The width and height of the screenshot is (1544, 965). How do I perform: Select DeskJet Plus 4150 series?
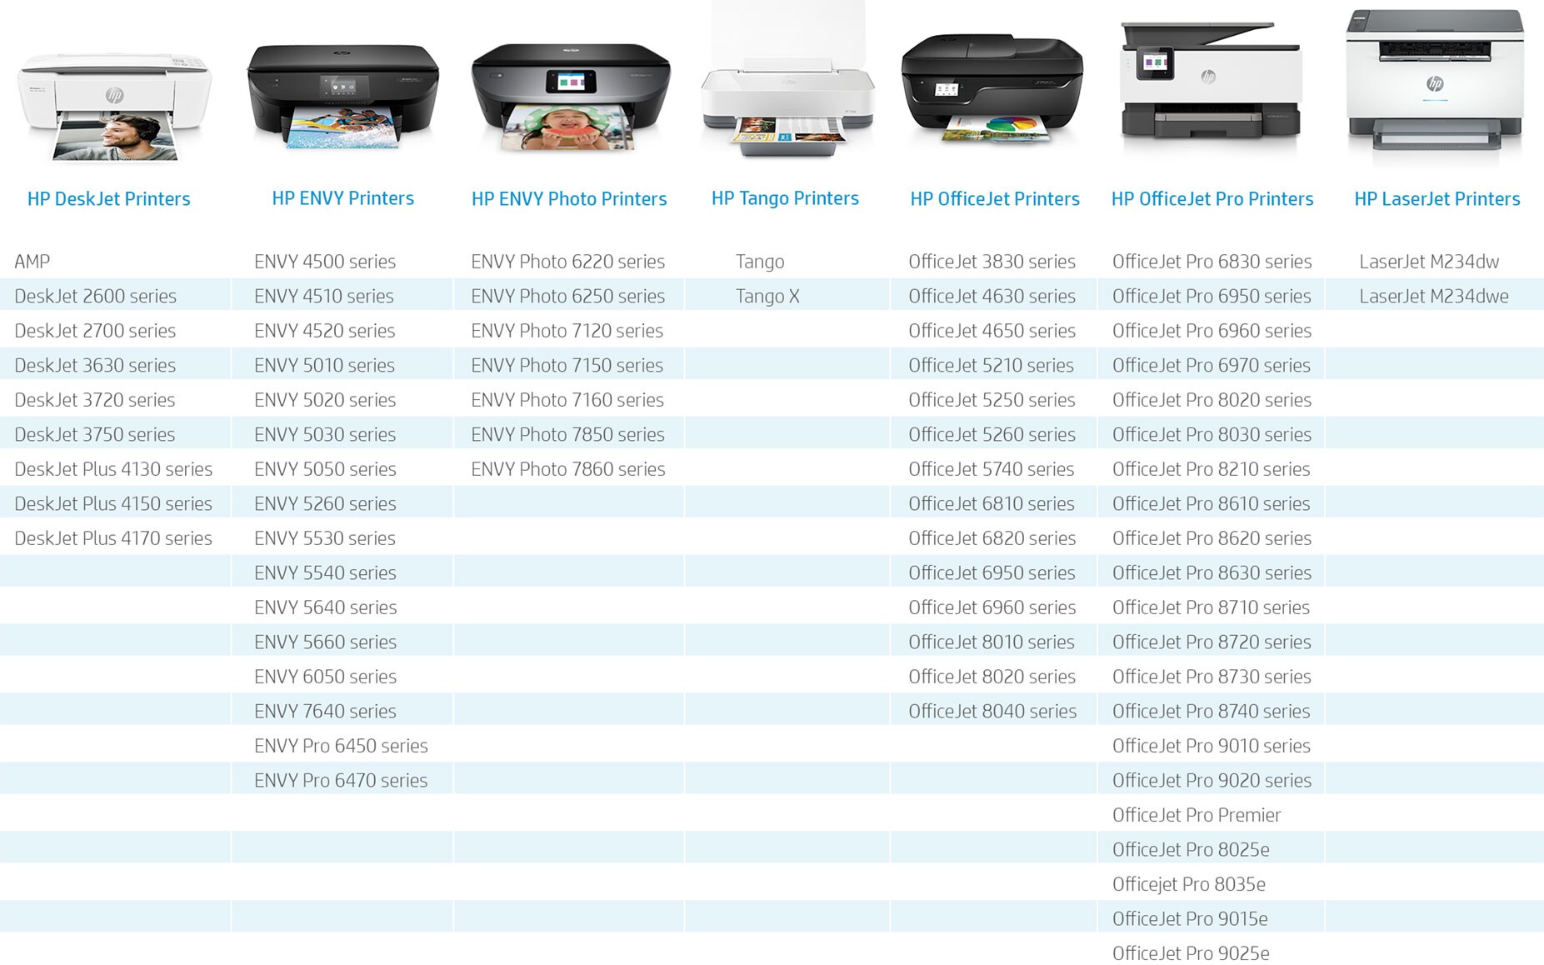pyautogui.click(x=113, y=503)
